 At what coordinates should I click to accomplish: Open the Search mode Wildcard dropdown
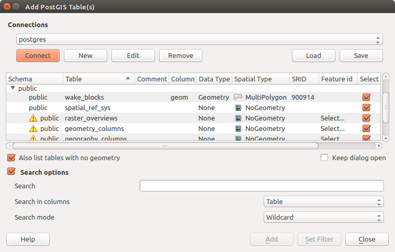coord(323,217)
